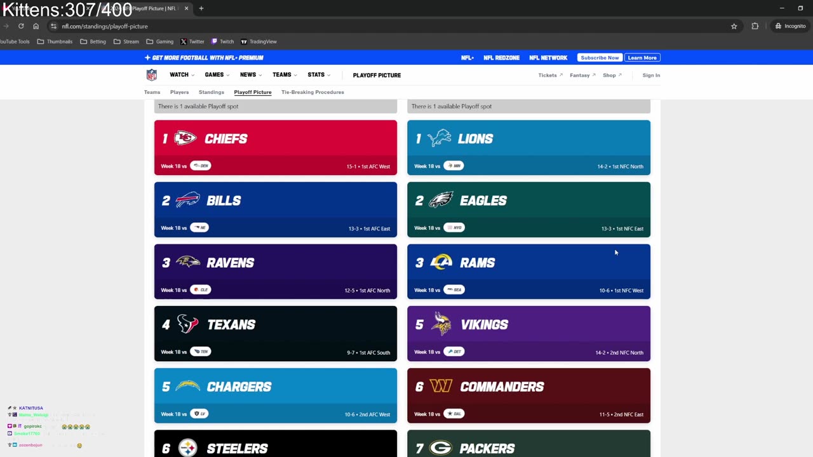This screenshot has height=457, width=813.
Task: Click the Texans bull logo
Action: click(187, 324)
